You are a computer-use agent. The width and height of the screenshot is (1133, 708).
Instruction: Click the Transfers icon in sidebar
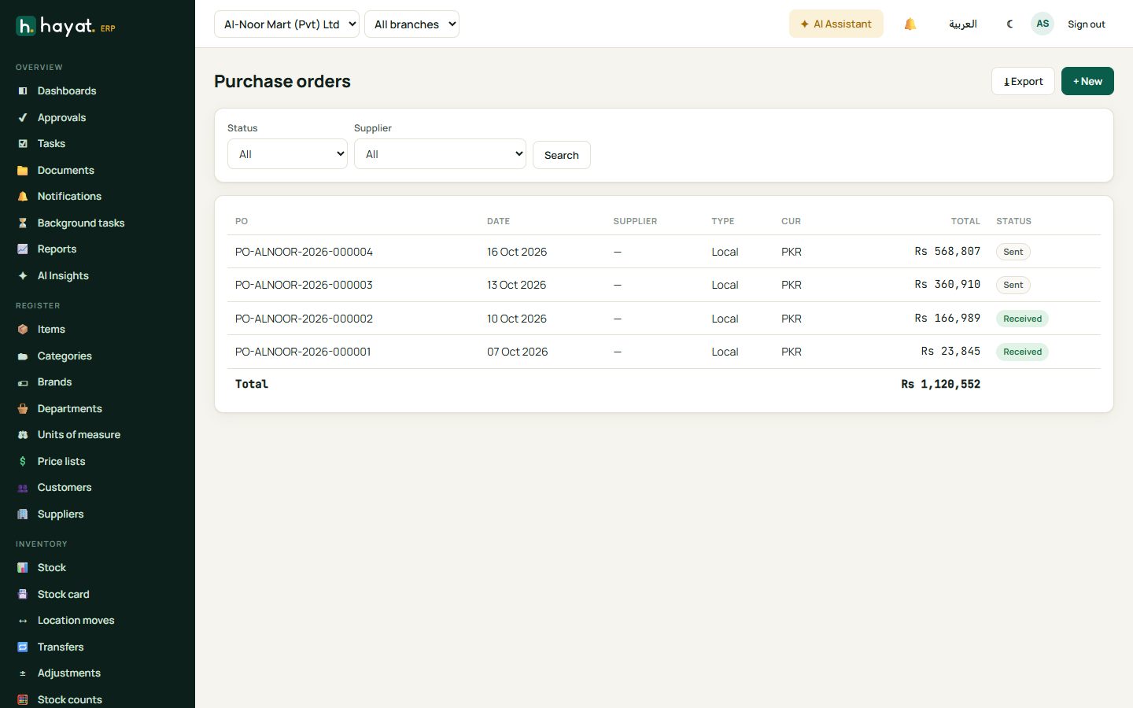(x=23, y=647)
